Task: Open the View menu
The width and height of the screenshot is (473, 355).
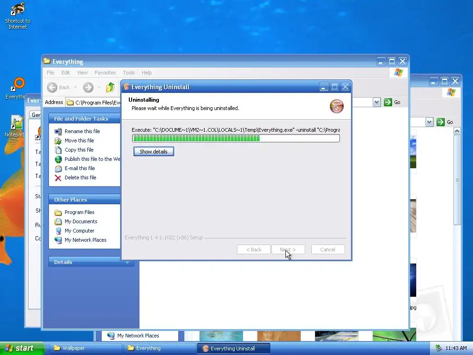Action: [x=82, y=73]
